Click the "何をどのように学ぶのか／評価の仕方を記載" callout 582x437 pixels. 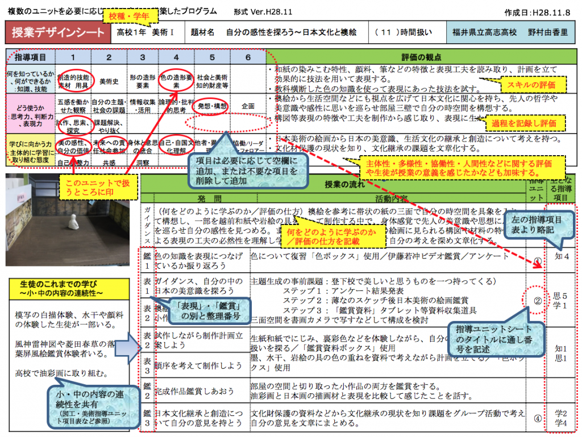point(332,236)
